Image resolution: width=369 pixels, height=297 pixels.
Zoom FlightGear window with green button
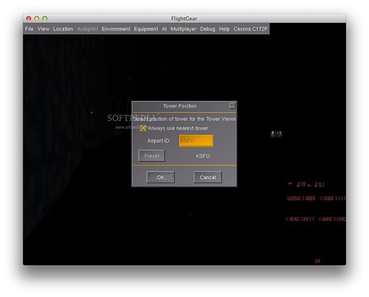(x=44, y=19)
